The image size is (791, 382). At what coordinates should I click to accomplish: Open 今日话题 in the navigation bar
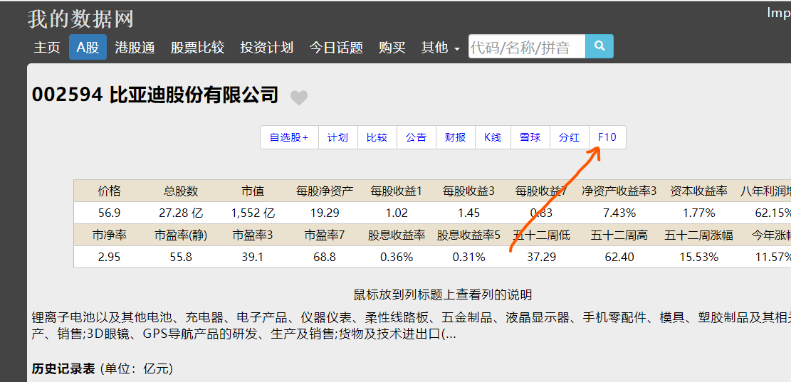pyautogui.click(x=336, y=48)
